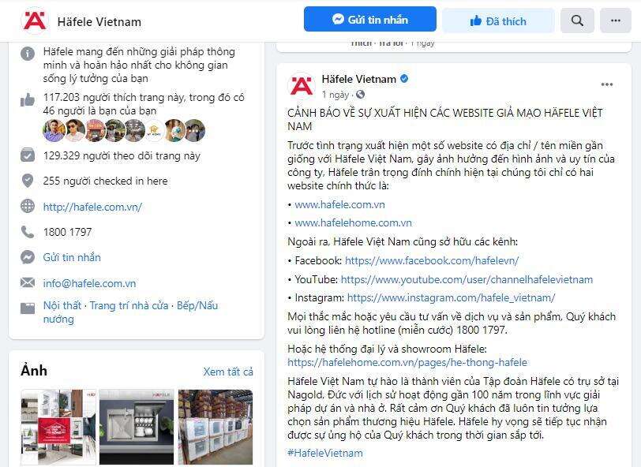Click the post's Häfele Vietnam profile avatar
This screenshot has height=467, width=641.
point(302,86)
